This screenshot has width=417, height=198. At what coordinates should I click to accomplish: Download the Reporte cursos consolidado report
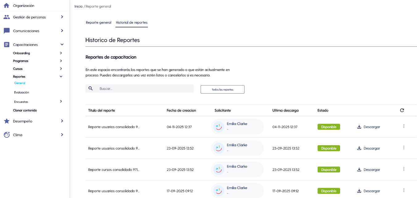(x=369, y=170)
